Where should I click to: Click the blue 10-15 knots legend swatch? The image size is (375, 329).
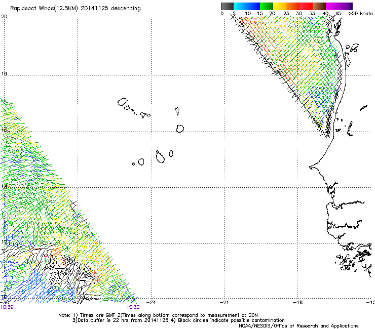point(253,6)
